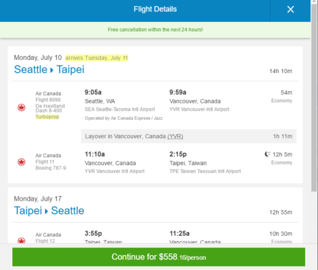Click Air Canada logo for Flight 8090
Viewport: 318px width, 270px height.
pyautogui.click(x=21, y=107)
